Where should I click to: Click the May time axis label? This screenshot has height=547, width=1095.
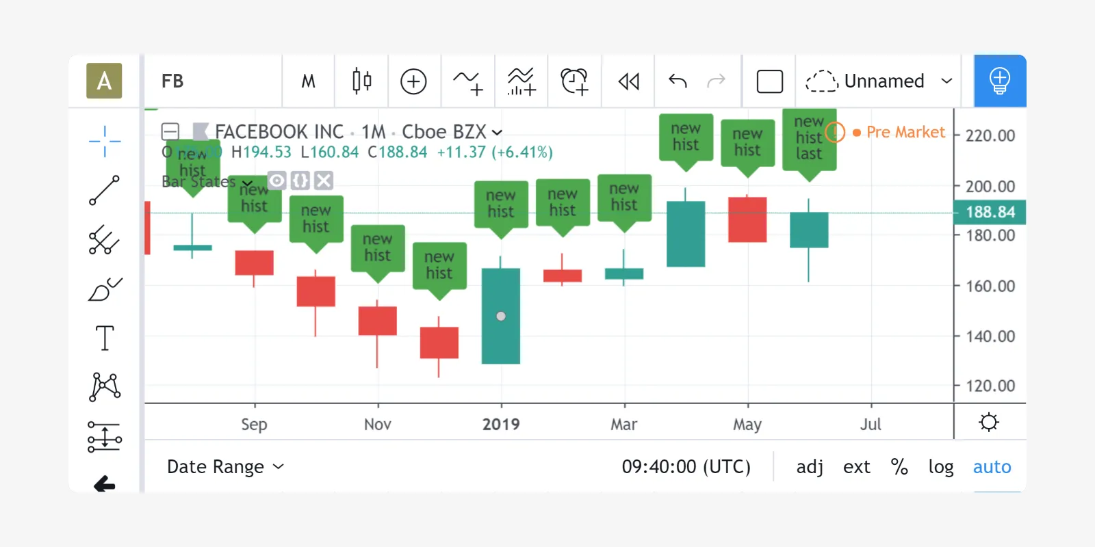coord(747,425)
